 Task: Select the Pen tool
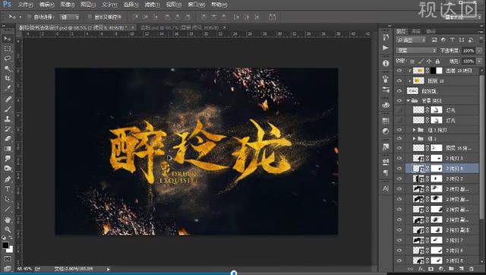[8, 179]
